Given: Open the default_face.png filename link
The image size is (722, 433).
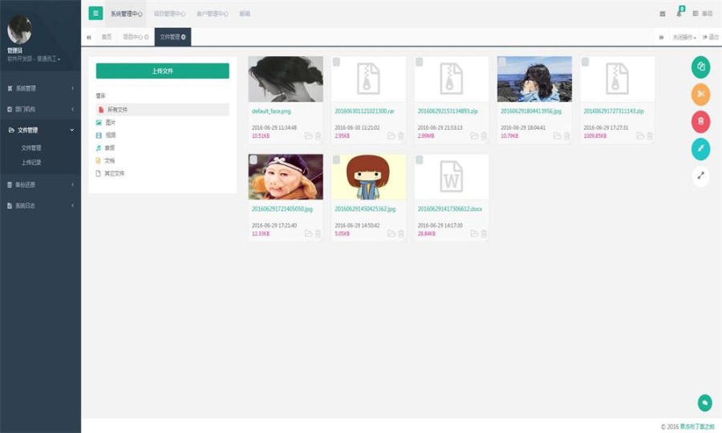Looking at the screenshot, I should point(271,111).
